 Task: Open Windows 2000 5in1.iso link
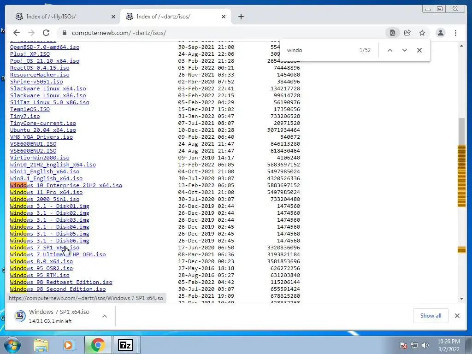point(45,200)
